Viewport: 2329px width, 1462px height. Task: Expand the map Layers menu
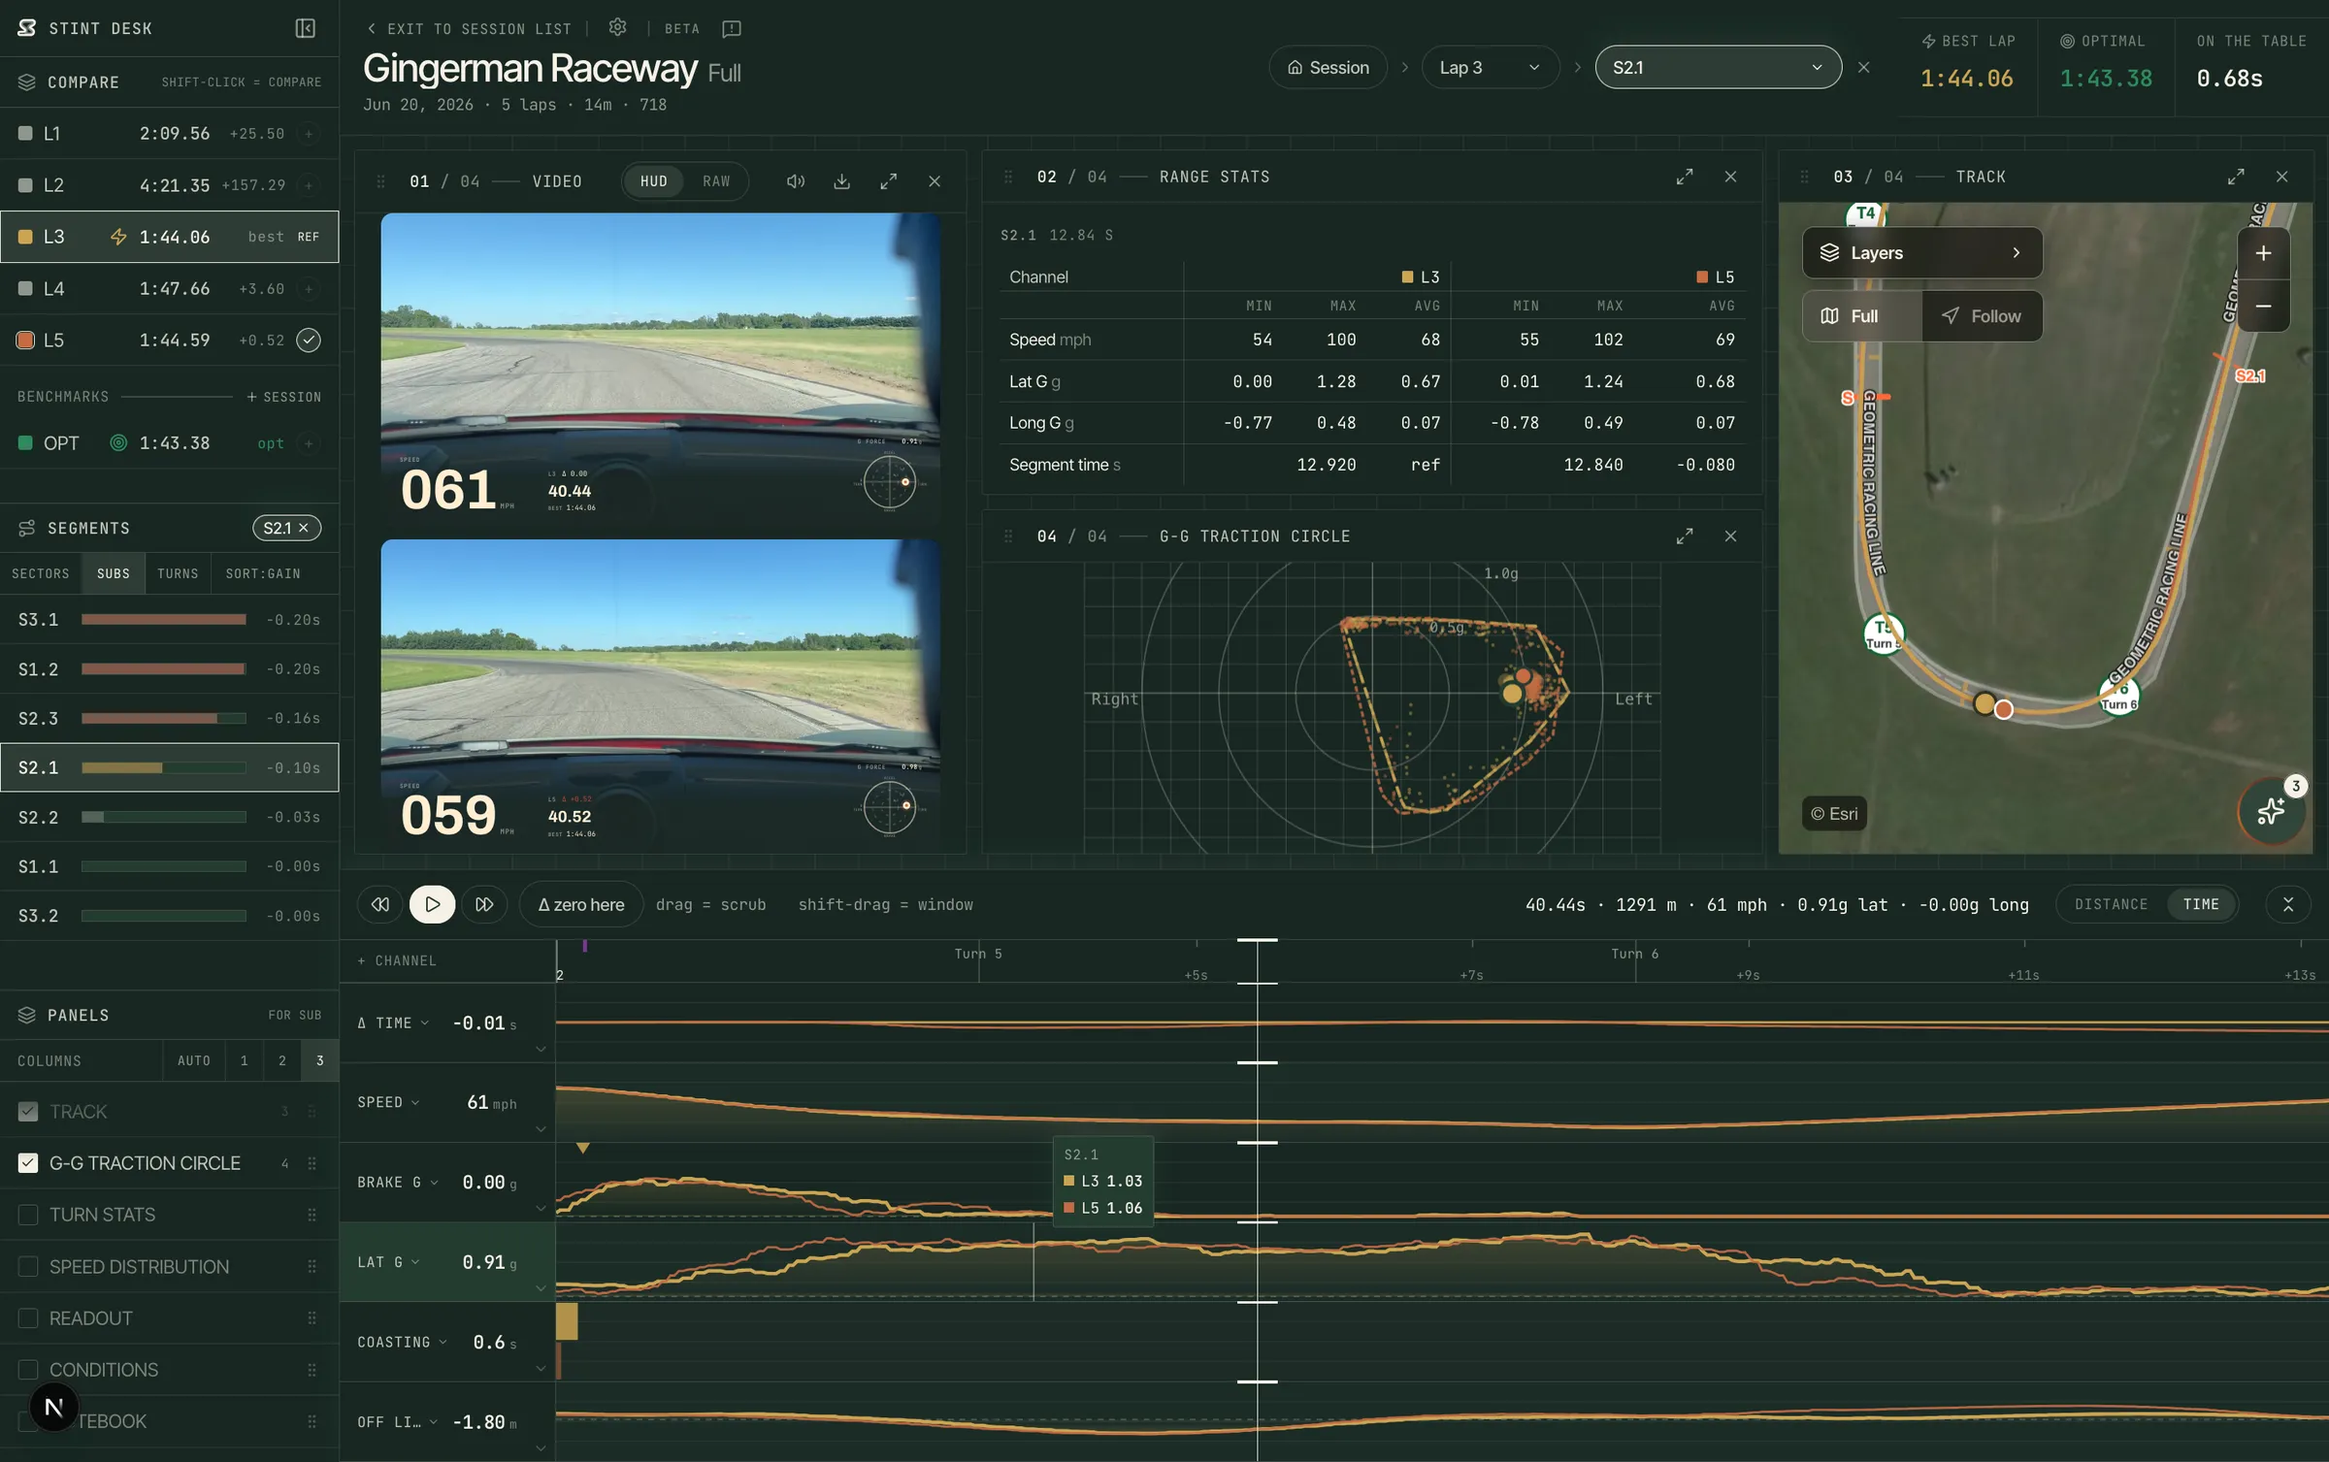point(1921,253)
